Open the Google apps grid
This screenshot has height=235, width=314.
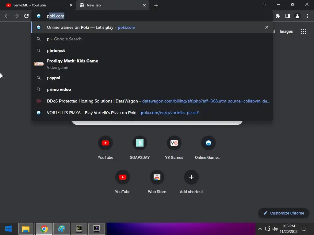coord(304,32)
